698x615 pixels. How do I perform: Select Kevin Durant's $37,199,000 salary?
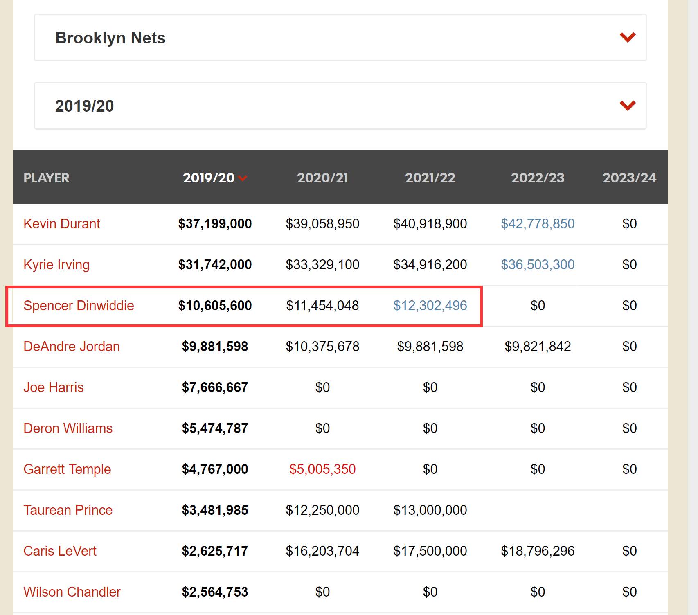pos(215,224)
